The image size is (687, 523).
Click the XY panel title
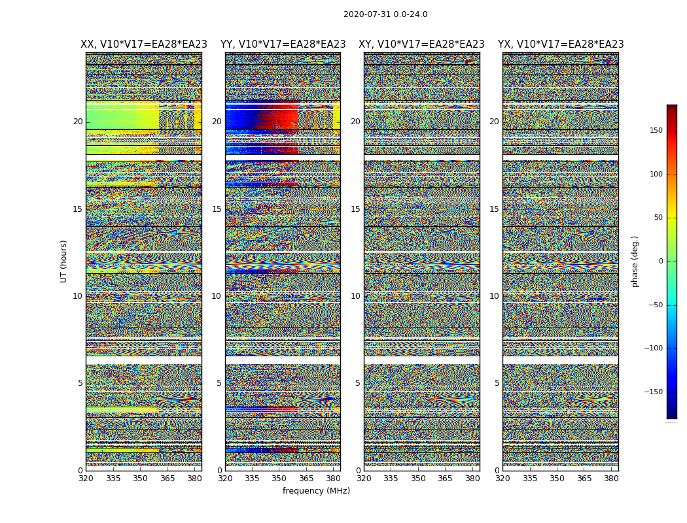(421, 44)
